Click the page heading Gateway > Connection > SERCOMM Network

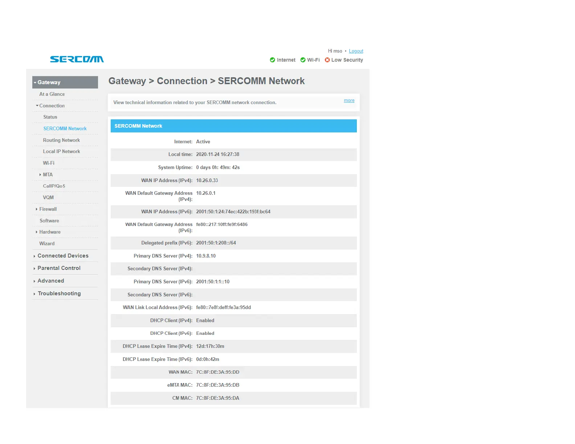click(207, 81)
